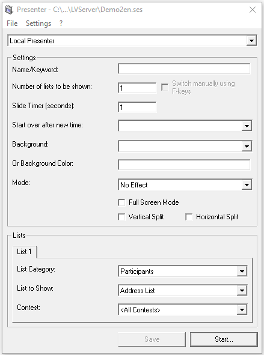Expand the Start over after new time dropdown
The width and height of the screenshot is (264, 355).
(185, 126)
